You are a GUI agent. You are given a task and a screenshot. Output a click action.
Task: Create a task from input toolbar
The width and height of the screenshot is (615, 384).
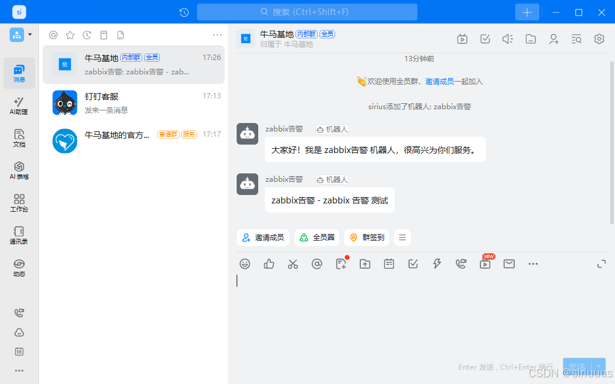(413, 264)
